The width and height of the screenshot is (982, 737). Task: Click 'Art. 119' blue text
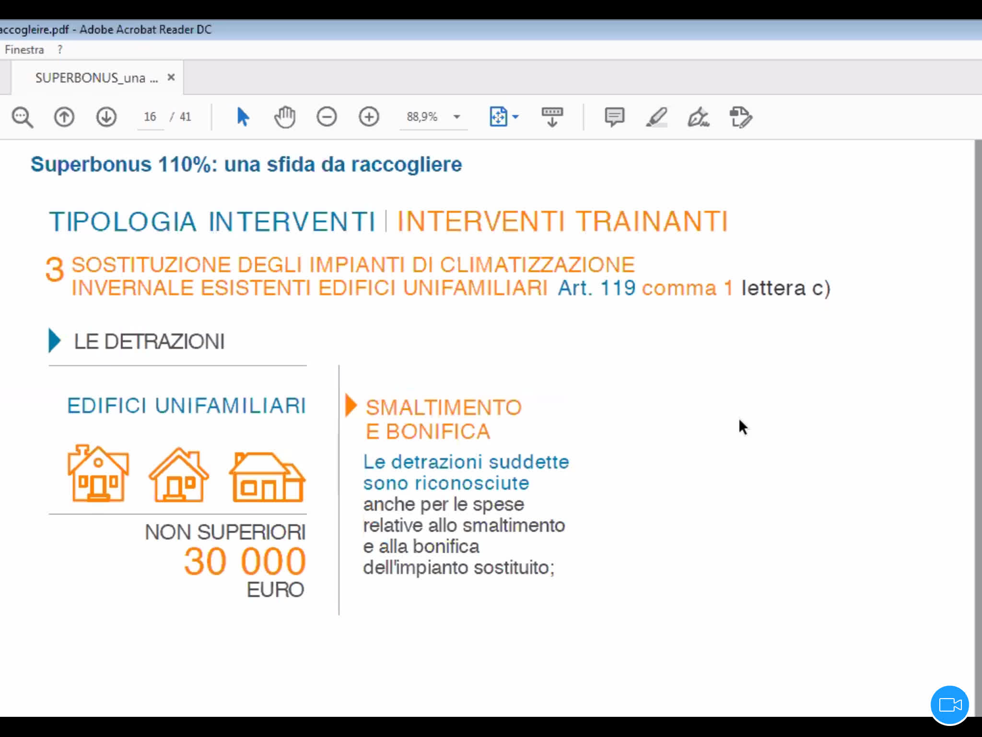[x=596, y=288]
